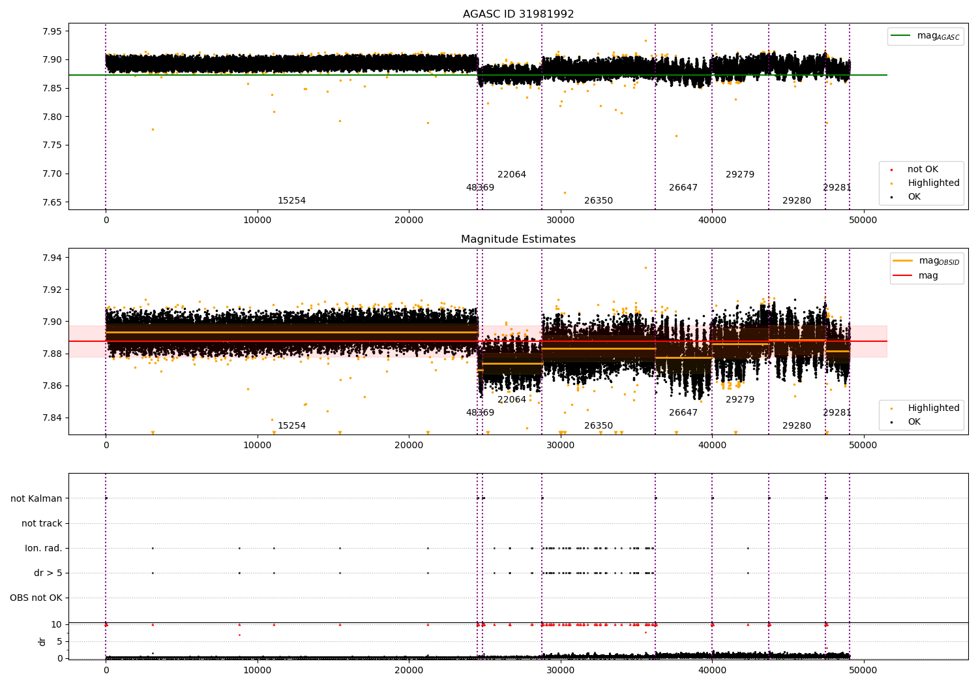
Task: Select the mag AGASC legend entry
Action: tap(926, 37)
